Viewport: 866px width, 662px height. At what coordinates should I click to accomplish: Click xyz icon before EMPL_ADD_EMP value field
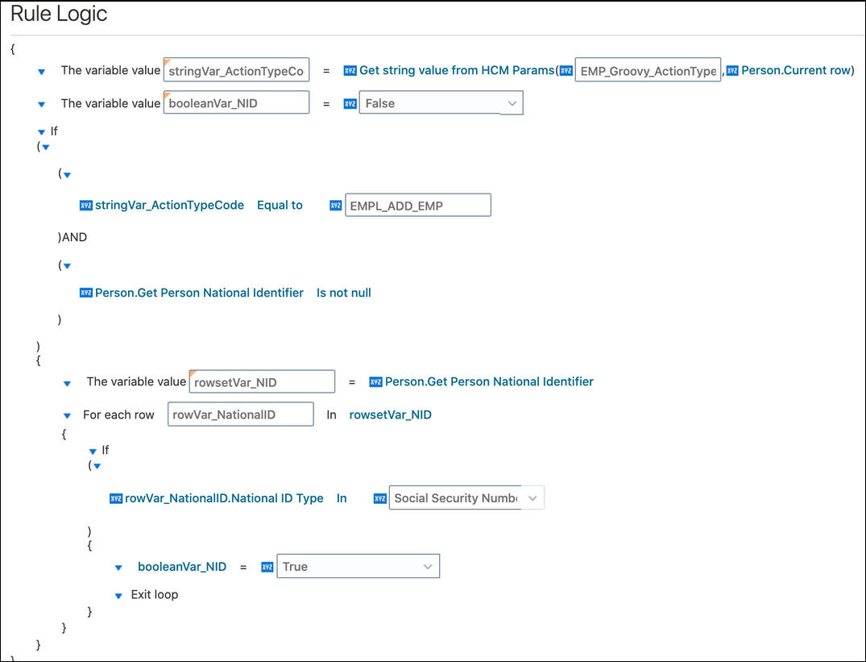tap(336, 206)
